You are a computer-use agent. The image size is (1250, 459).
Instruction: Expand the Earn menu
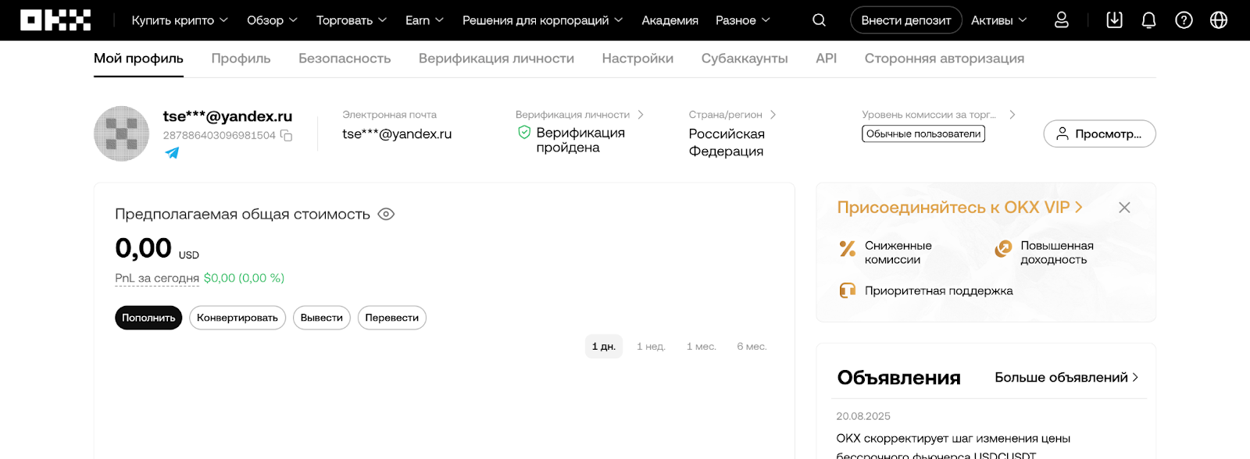(x=424, y=20)
